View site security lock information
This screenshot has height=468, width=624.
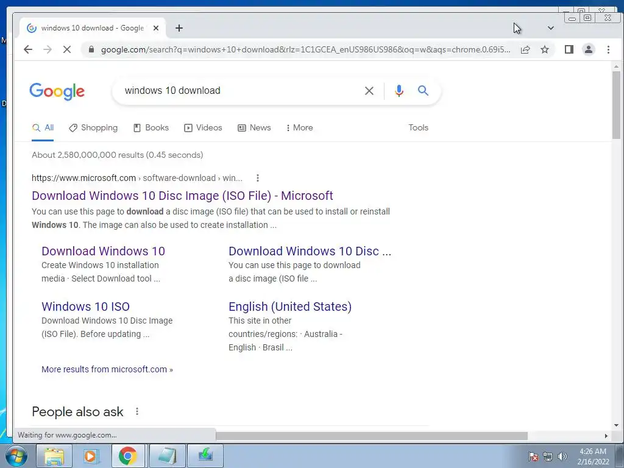point(91,49)
